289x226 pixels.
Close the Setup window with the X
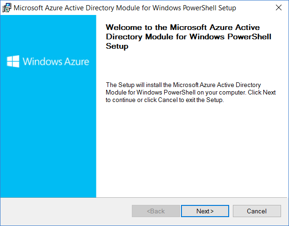tap(279, 8)
